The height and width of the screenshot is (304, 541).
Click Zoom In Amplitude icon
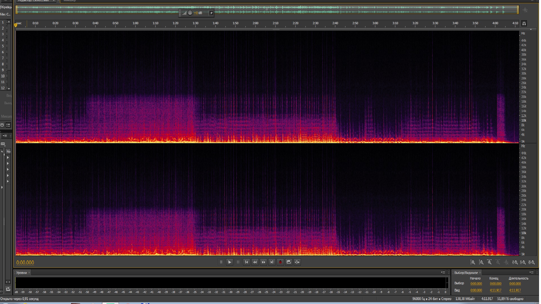click(x=473, y=262)
